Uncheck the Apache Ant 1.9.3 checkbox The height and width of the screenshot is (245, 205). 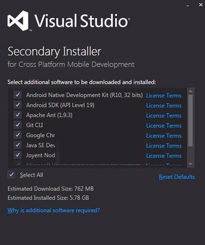coord(17,115)
